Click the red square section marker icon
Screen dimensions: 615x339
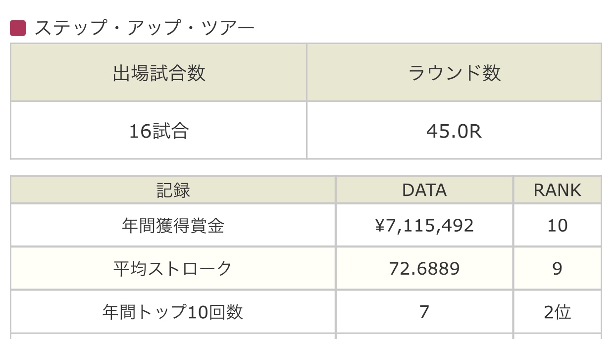[x=18, y=28]
